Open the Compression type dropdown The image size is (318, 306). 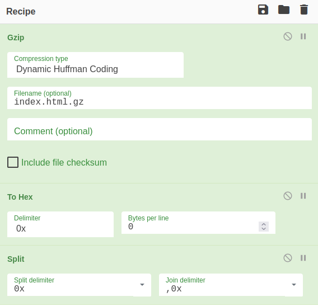pyautogui.click(x=95, y=65)
